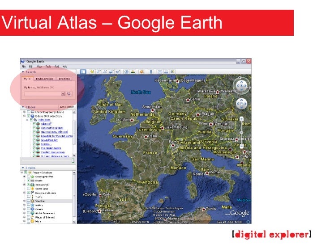Click Places list scroll-down arrow
This screenshot has height=244, width=326.
coord(74,156)
